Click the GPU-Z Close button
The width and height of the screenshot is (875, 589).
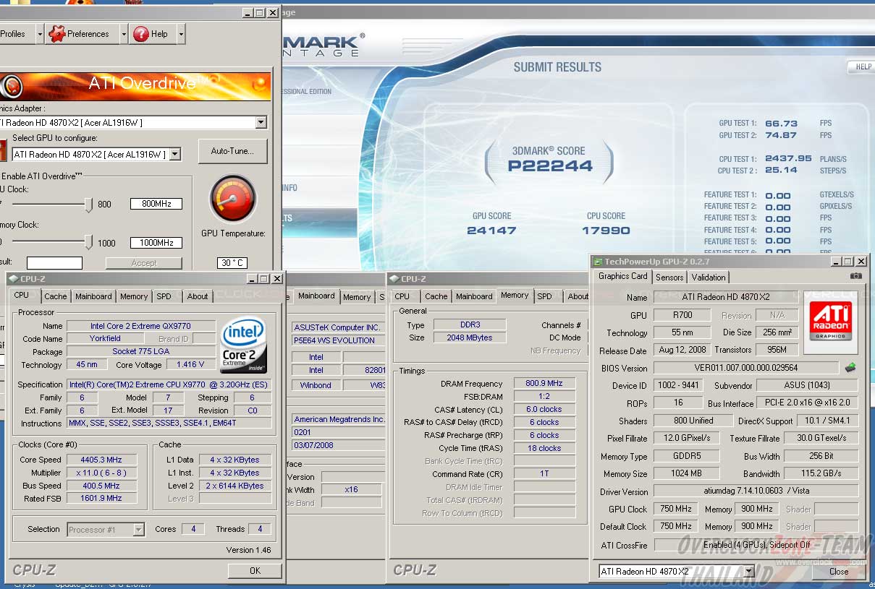(x=839, y=571)
